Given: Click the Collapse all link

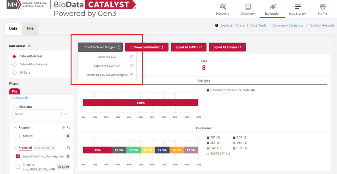Looking at the screenshot, I should (20, 98).
